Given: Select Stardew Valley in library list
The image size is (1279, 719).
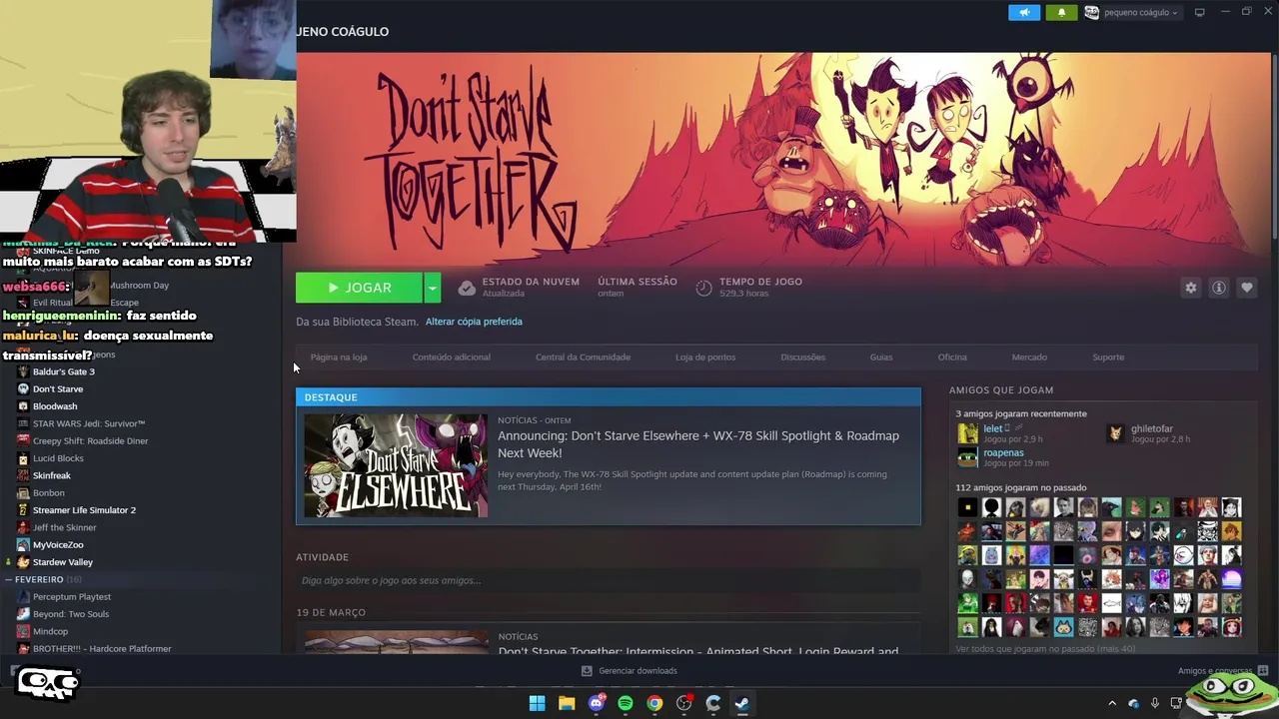Looking at the screenshot, I should tap(62, 562).
